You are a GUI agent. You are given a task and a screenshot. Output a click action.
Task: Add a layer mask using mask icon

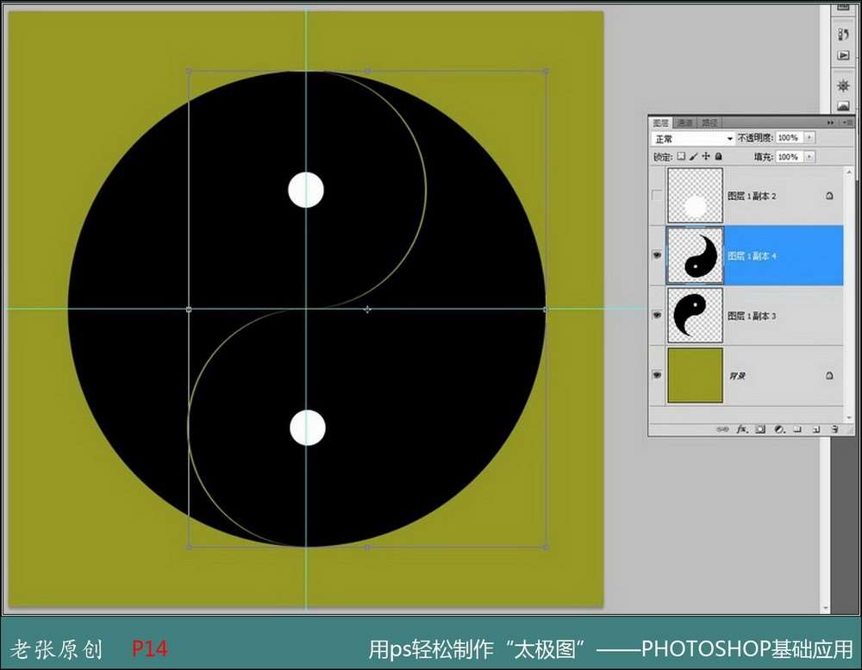760,429
